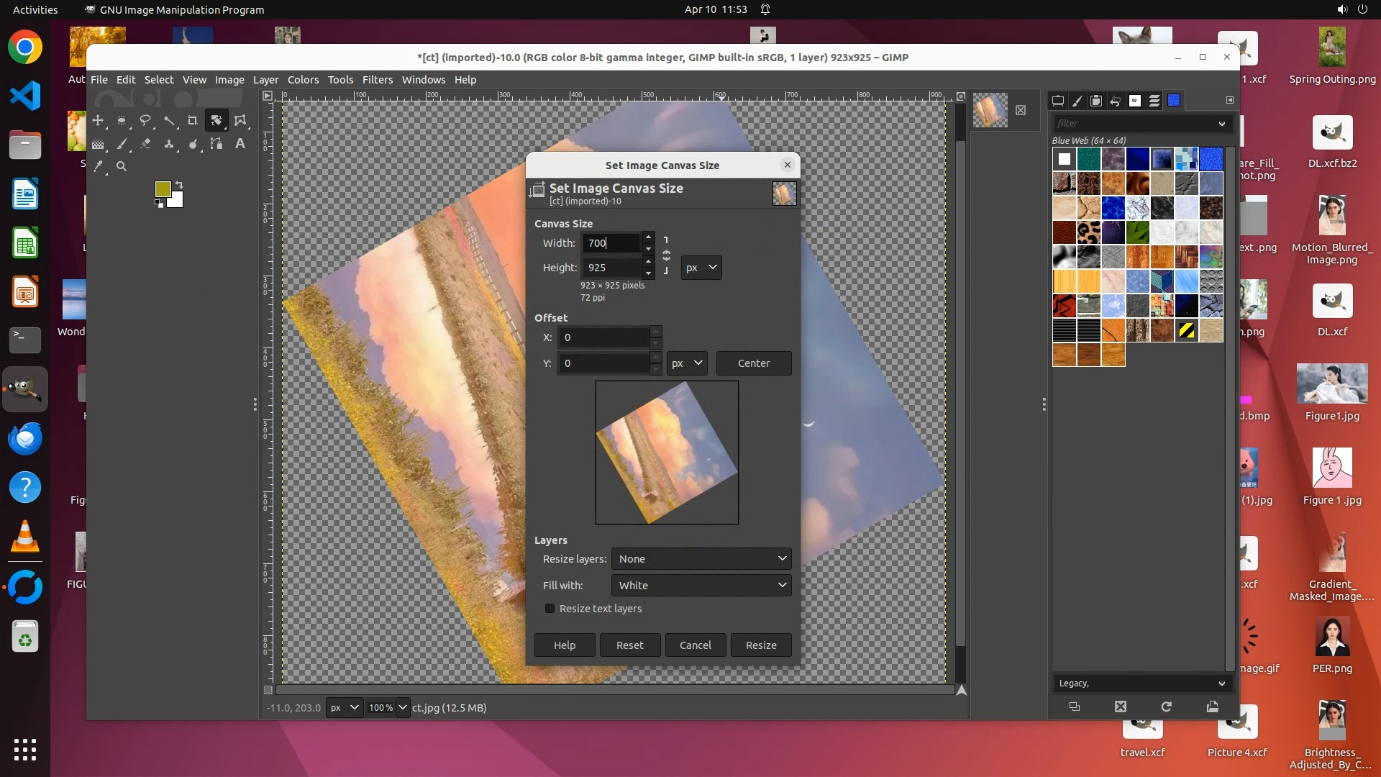Click the canvas Height input field
The width and height of the screenshot is (1381, 777).
coord(610,268)
